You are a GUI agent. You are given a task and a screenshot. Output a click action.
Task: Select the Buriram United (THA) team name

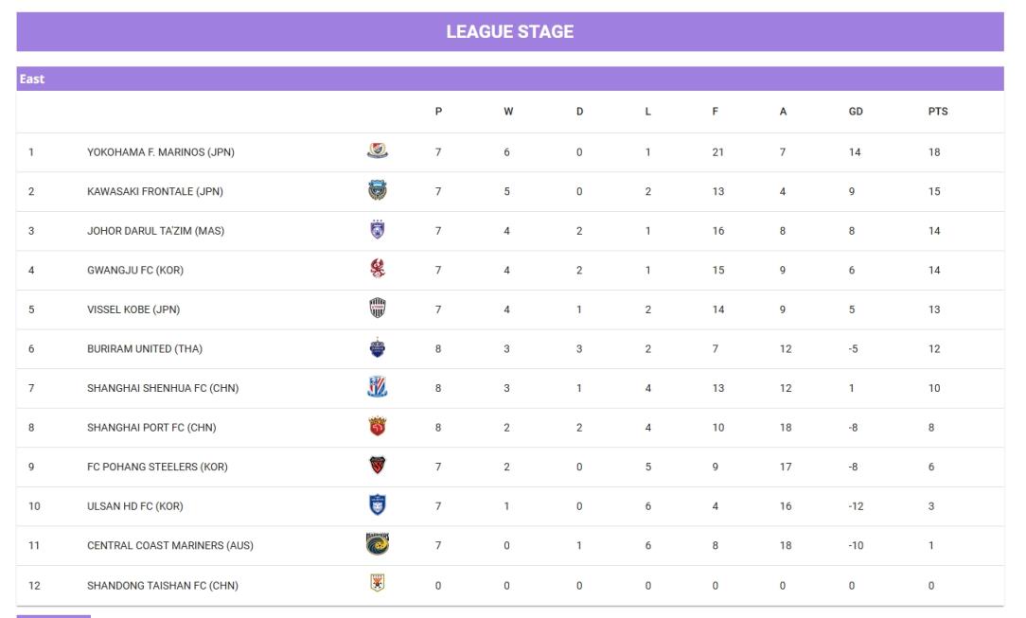coord(145,348)
